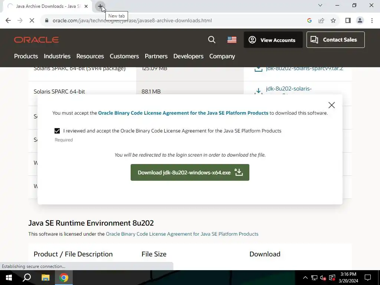Open the Resources menu

[90, 56]
